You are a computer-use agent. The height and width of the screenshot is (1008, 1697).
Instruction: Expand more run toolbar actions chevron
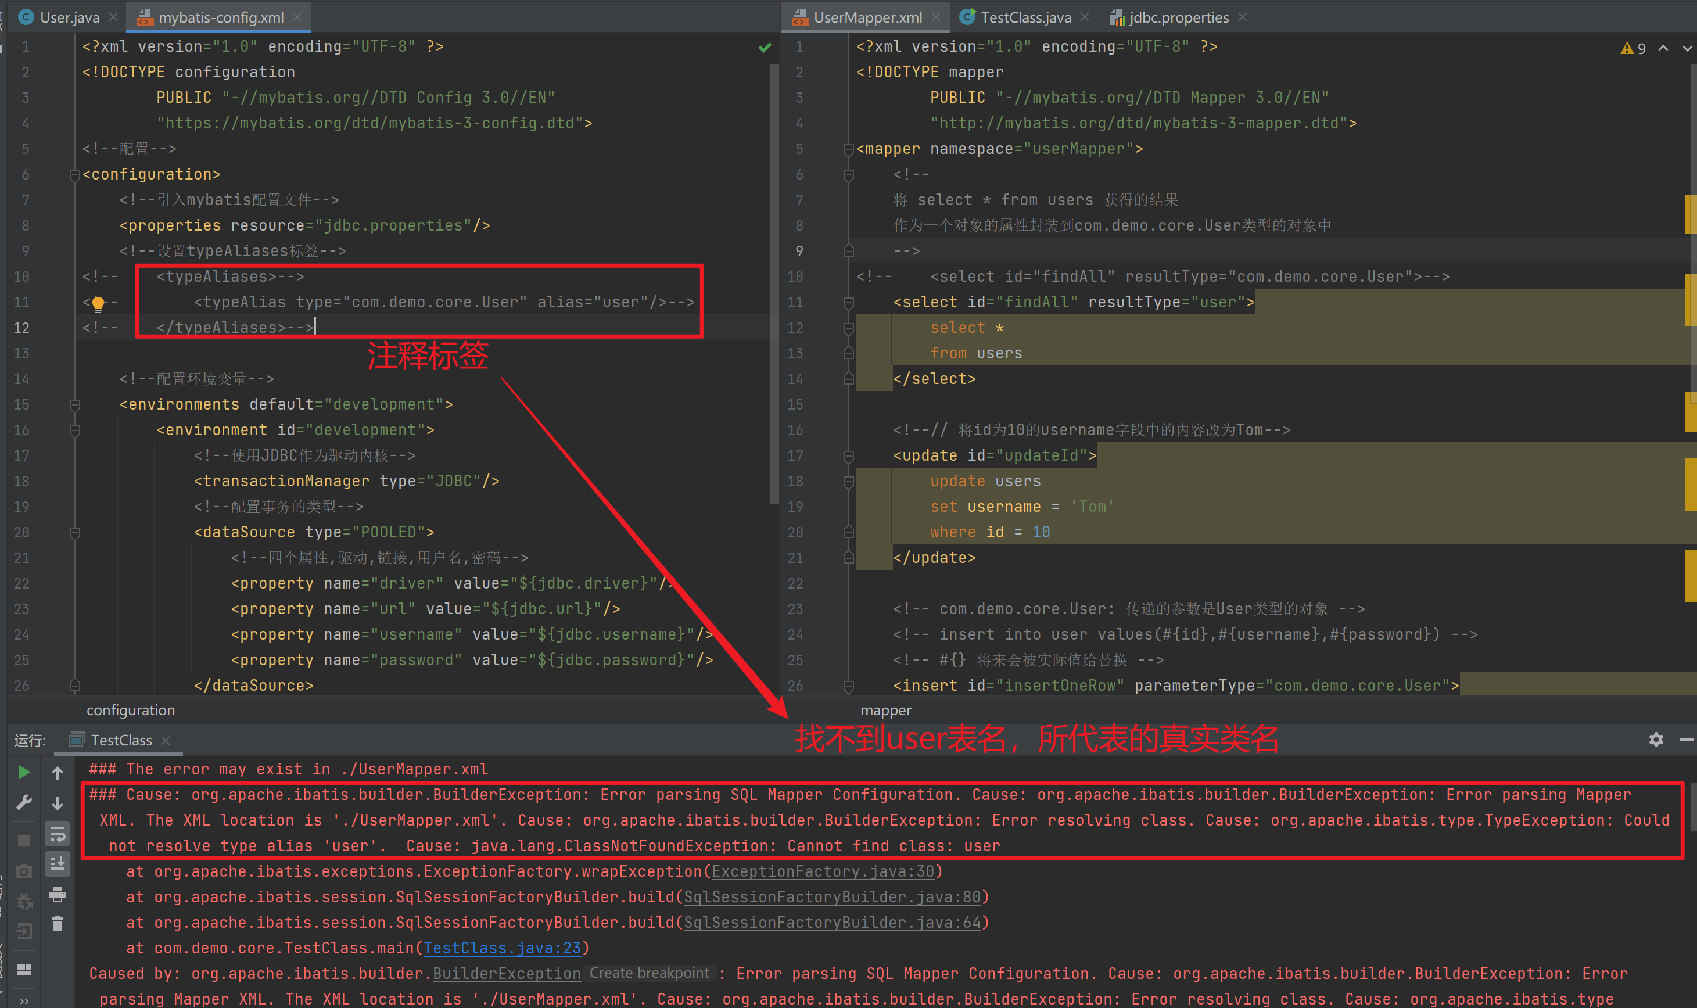coord(24,1000)
